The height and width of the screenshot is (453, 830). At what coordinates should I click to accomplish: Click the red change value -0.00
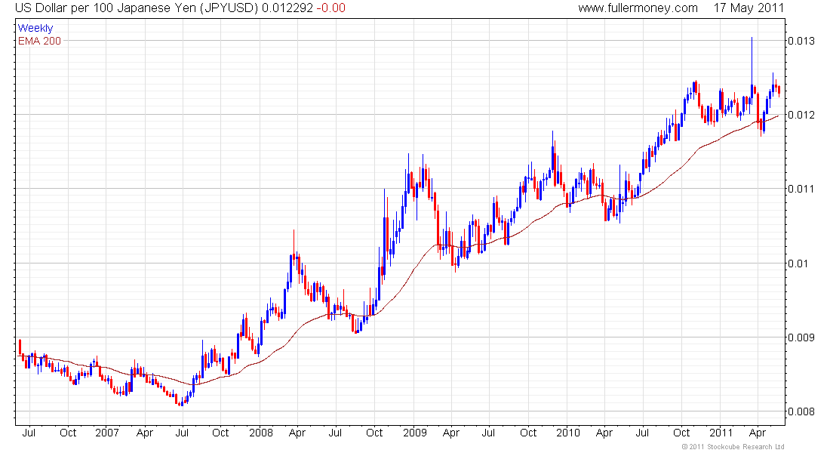coord(330,8)
